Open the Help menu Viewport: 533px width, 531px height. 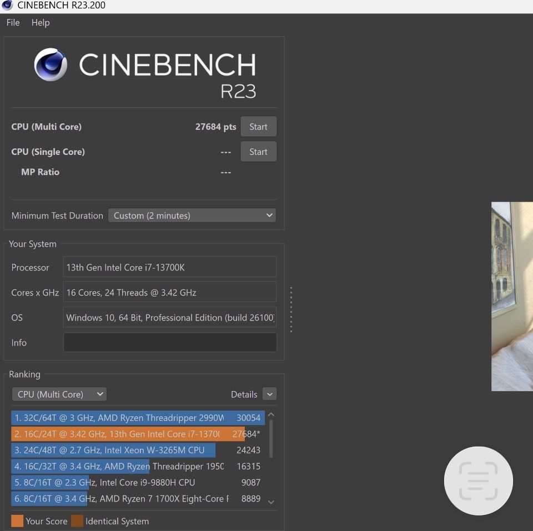pyautogui.click(x=41, y=23)
